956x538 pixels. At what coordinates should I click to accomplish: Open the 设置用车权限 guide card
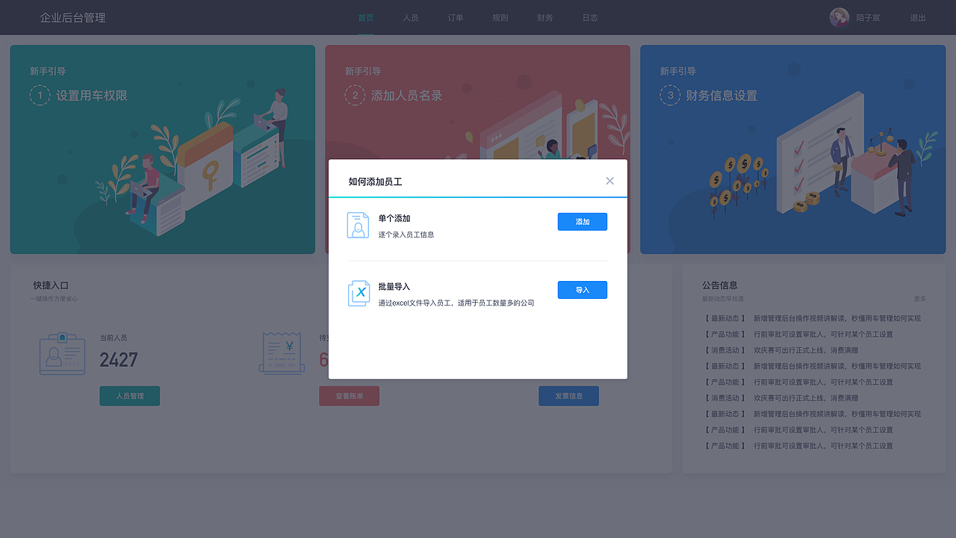pos(162,149)
